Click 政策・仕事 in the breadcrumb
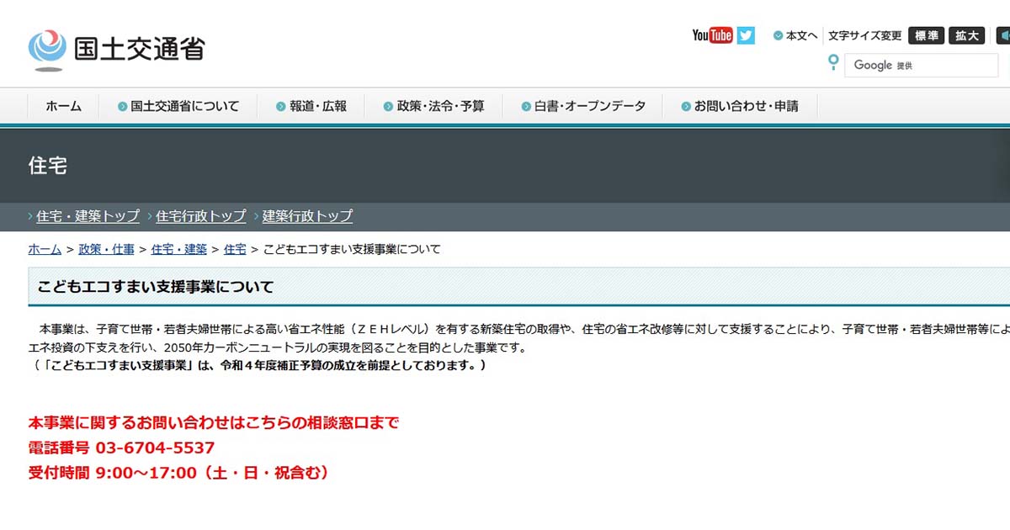The height and width of the screenshot is (530, 1010). (106, 249)
